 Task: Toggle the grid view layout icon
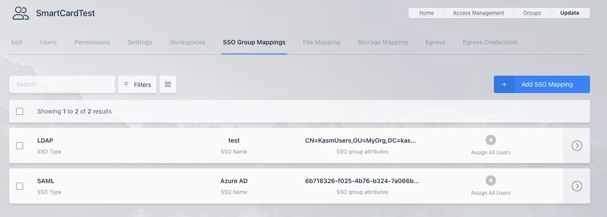tap(168, 84)
